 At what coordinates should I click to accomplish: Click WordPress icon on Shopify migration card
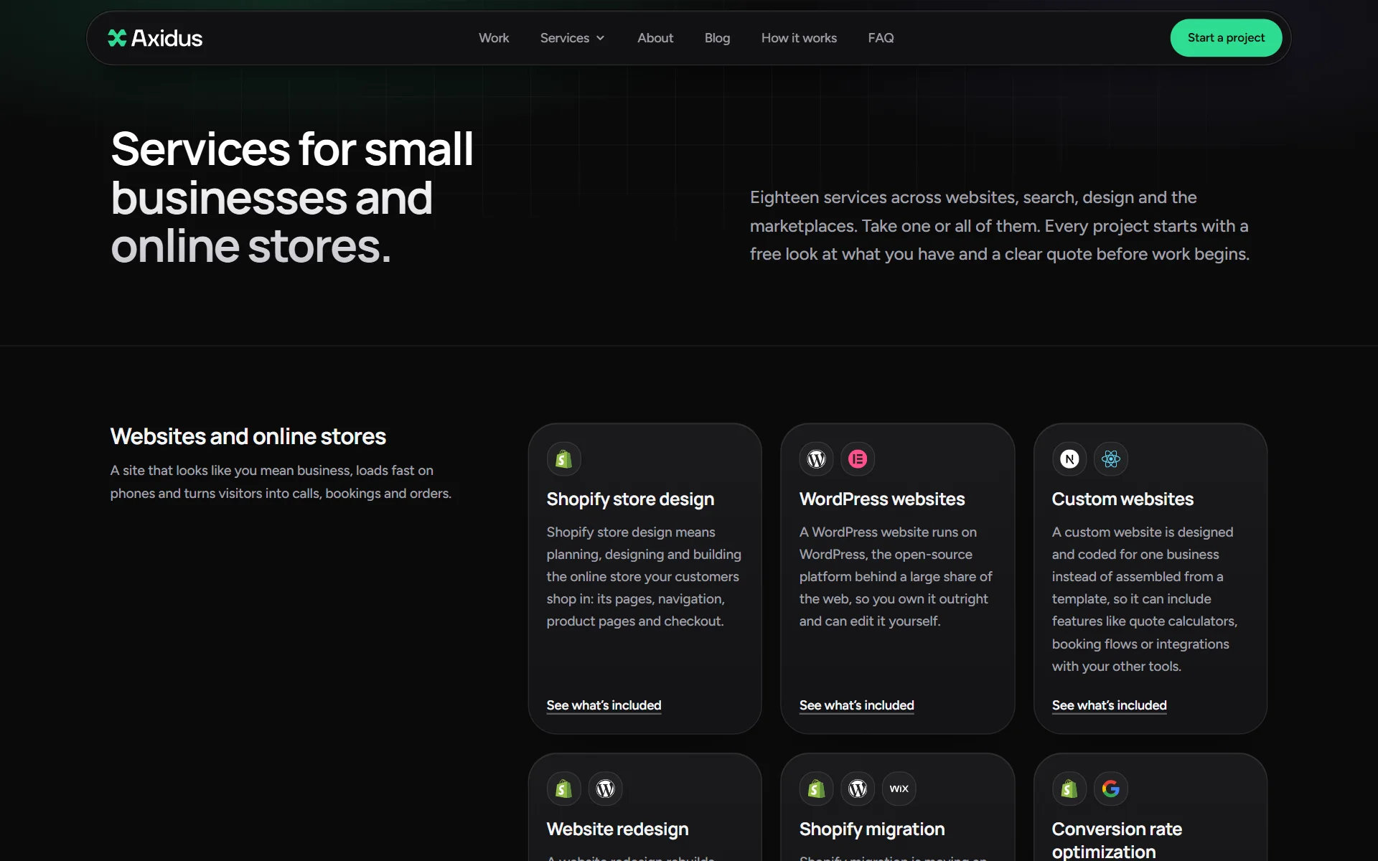click(x=858, y=789)
